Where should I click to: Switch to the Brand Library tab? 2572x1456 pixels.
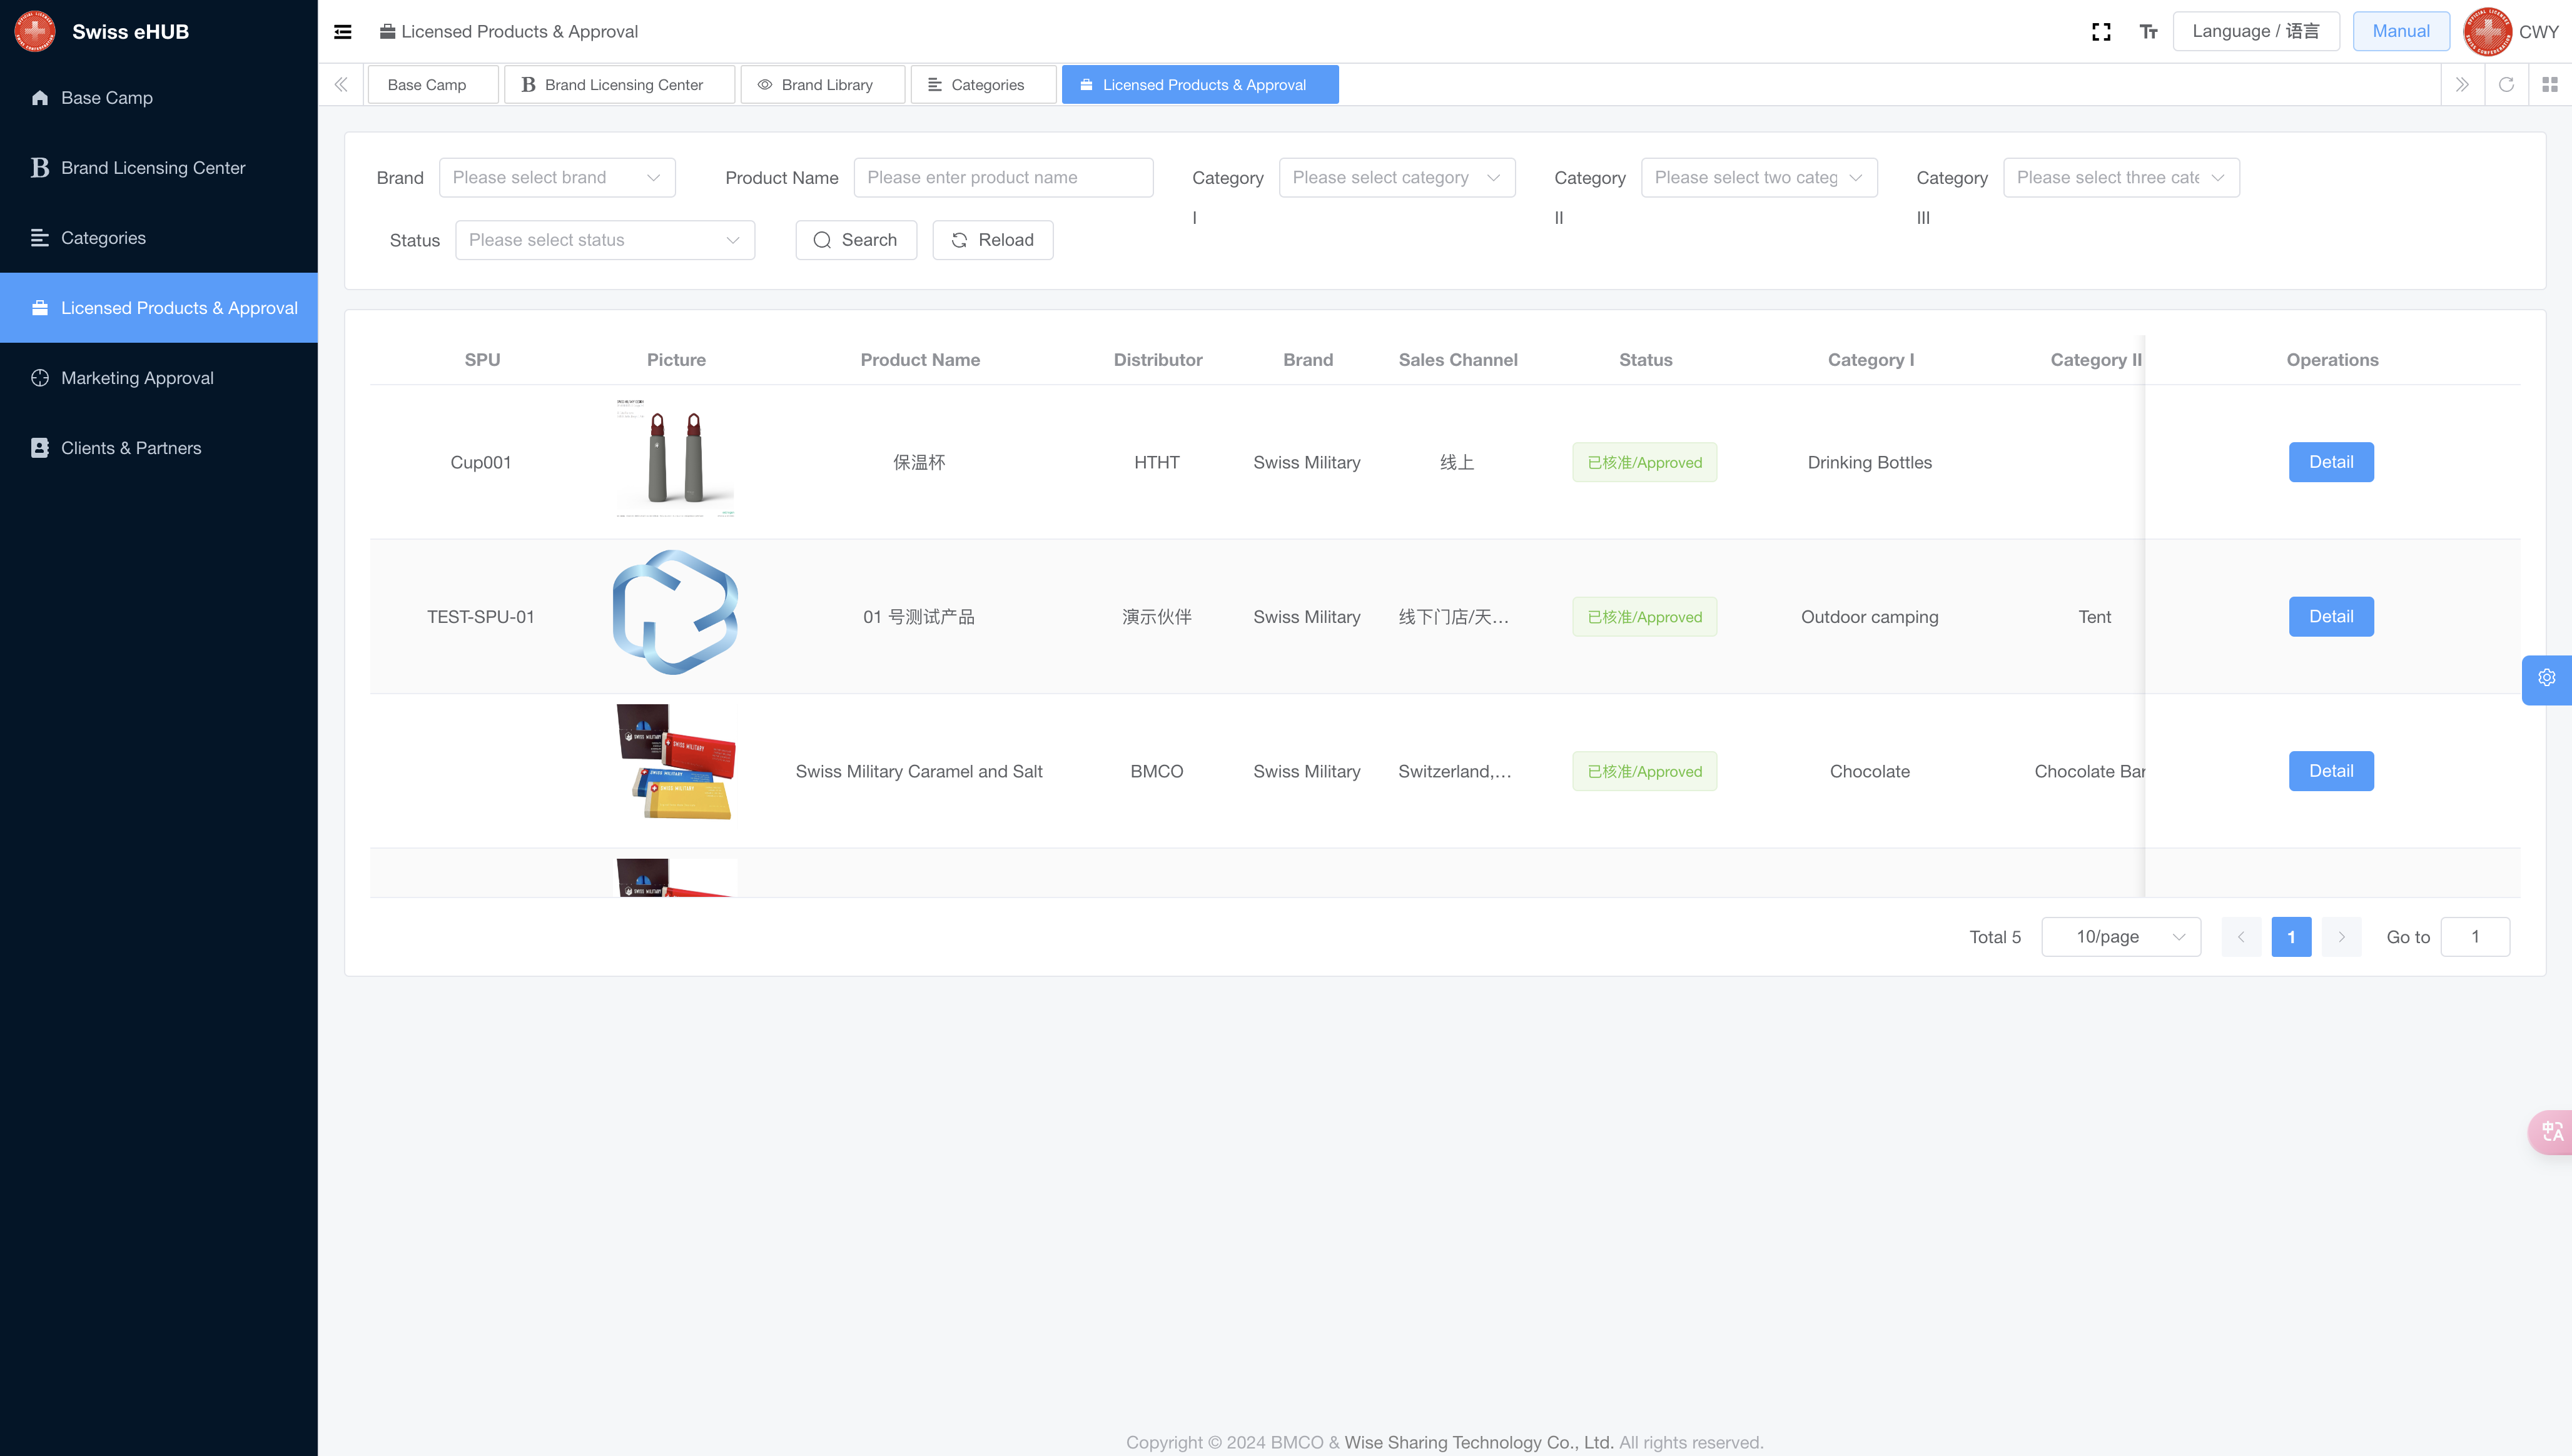[822, 85]
